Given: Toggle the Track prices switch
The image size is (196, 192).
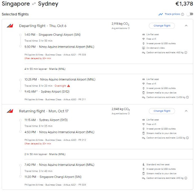Looking at the screenshot, I should coord(190,14).
